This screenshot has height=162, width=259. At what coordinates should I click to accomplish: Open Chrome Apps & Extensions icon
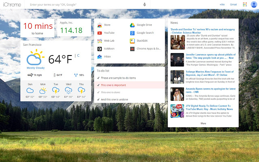click(x=132, y=49)
